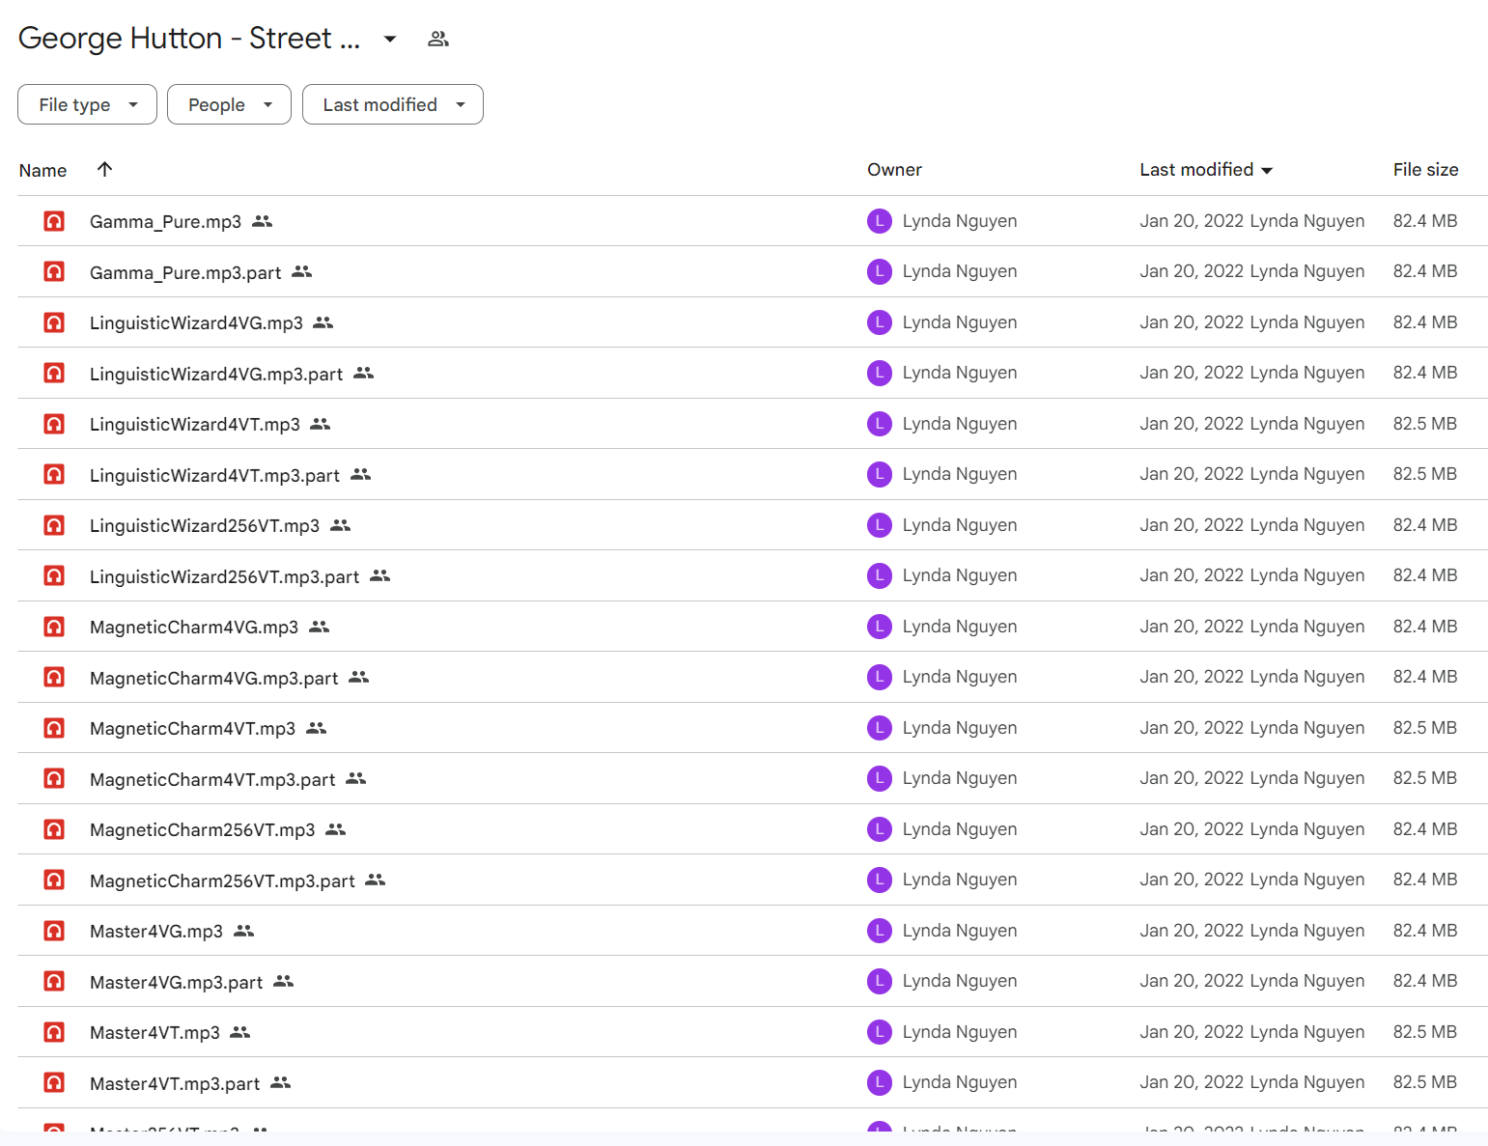Click the shared-folder people icon beside folder title
The image size is (1488, 1146).
tap(438, 39)
